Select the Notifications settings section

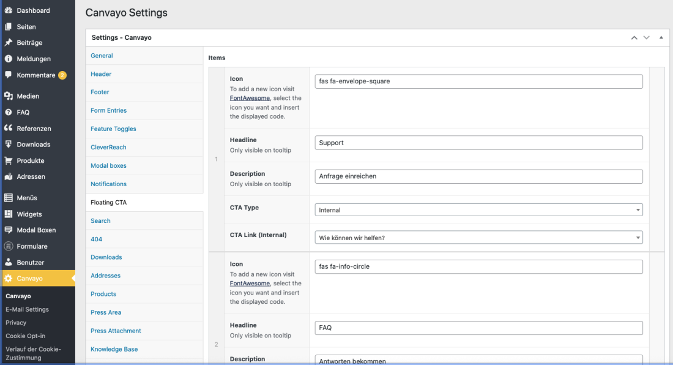(x=108, y=184)
